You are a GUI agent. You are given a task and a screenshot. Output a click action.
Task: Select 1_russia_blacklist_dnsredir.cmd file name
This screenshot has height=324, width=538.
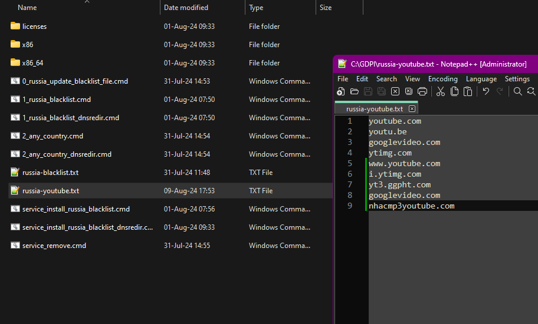pyautogui.click(x=71, y=117)
